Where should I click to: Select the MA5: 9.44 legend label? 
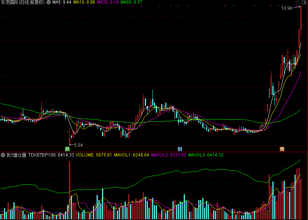(x=62, y=2)
